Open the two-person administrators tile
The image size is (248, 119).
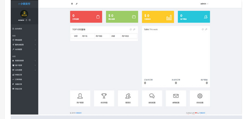point(128,98)
